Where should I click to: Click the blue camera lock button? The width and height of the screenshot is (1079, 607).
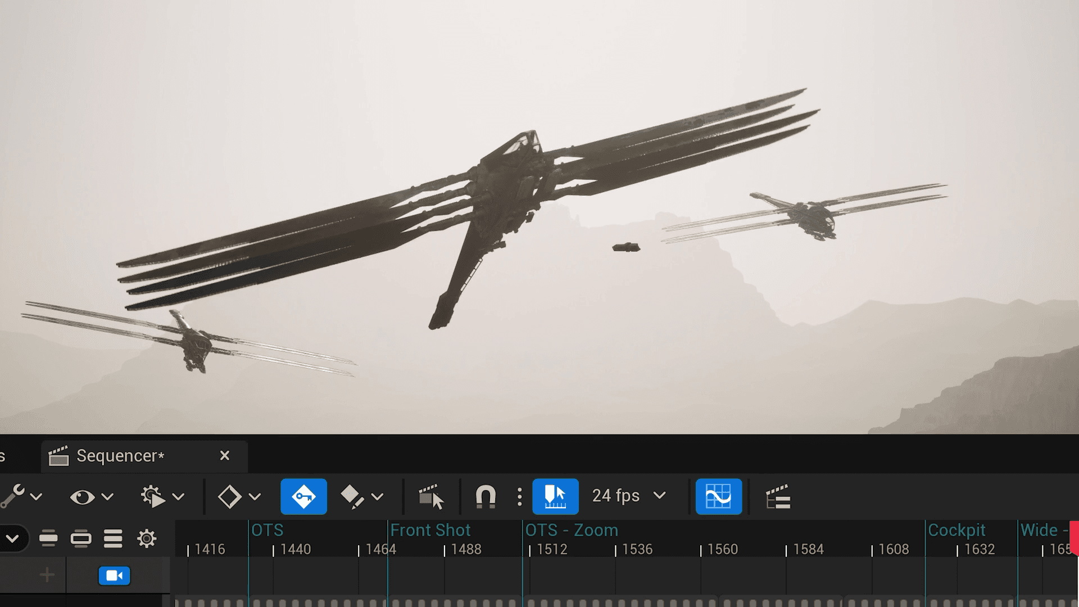click(114, 576)
